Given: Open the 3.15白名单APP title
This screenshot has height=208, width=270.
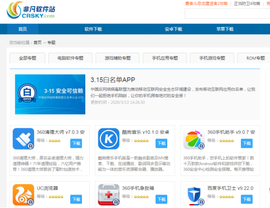Looking at the screenshot, I should click(113, 80).
